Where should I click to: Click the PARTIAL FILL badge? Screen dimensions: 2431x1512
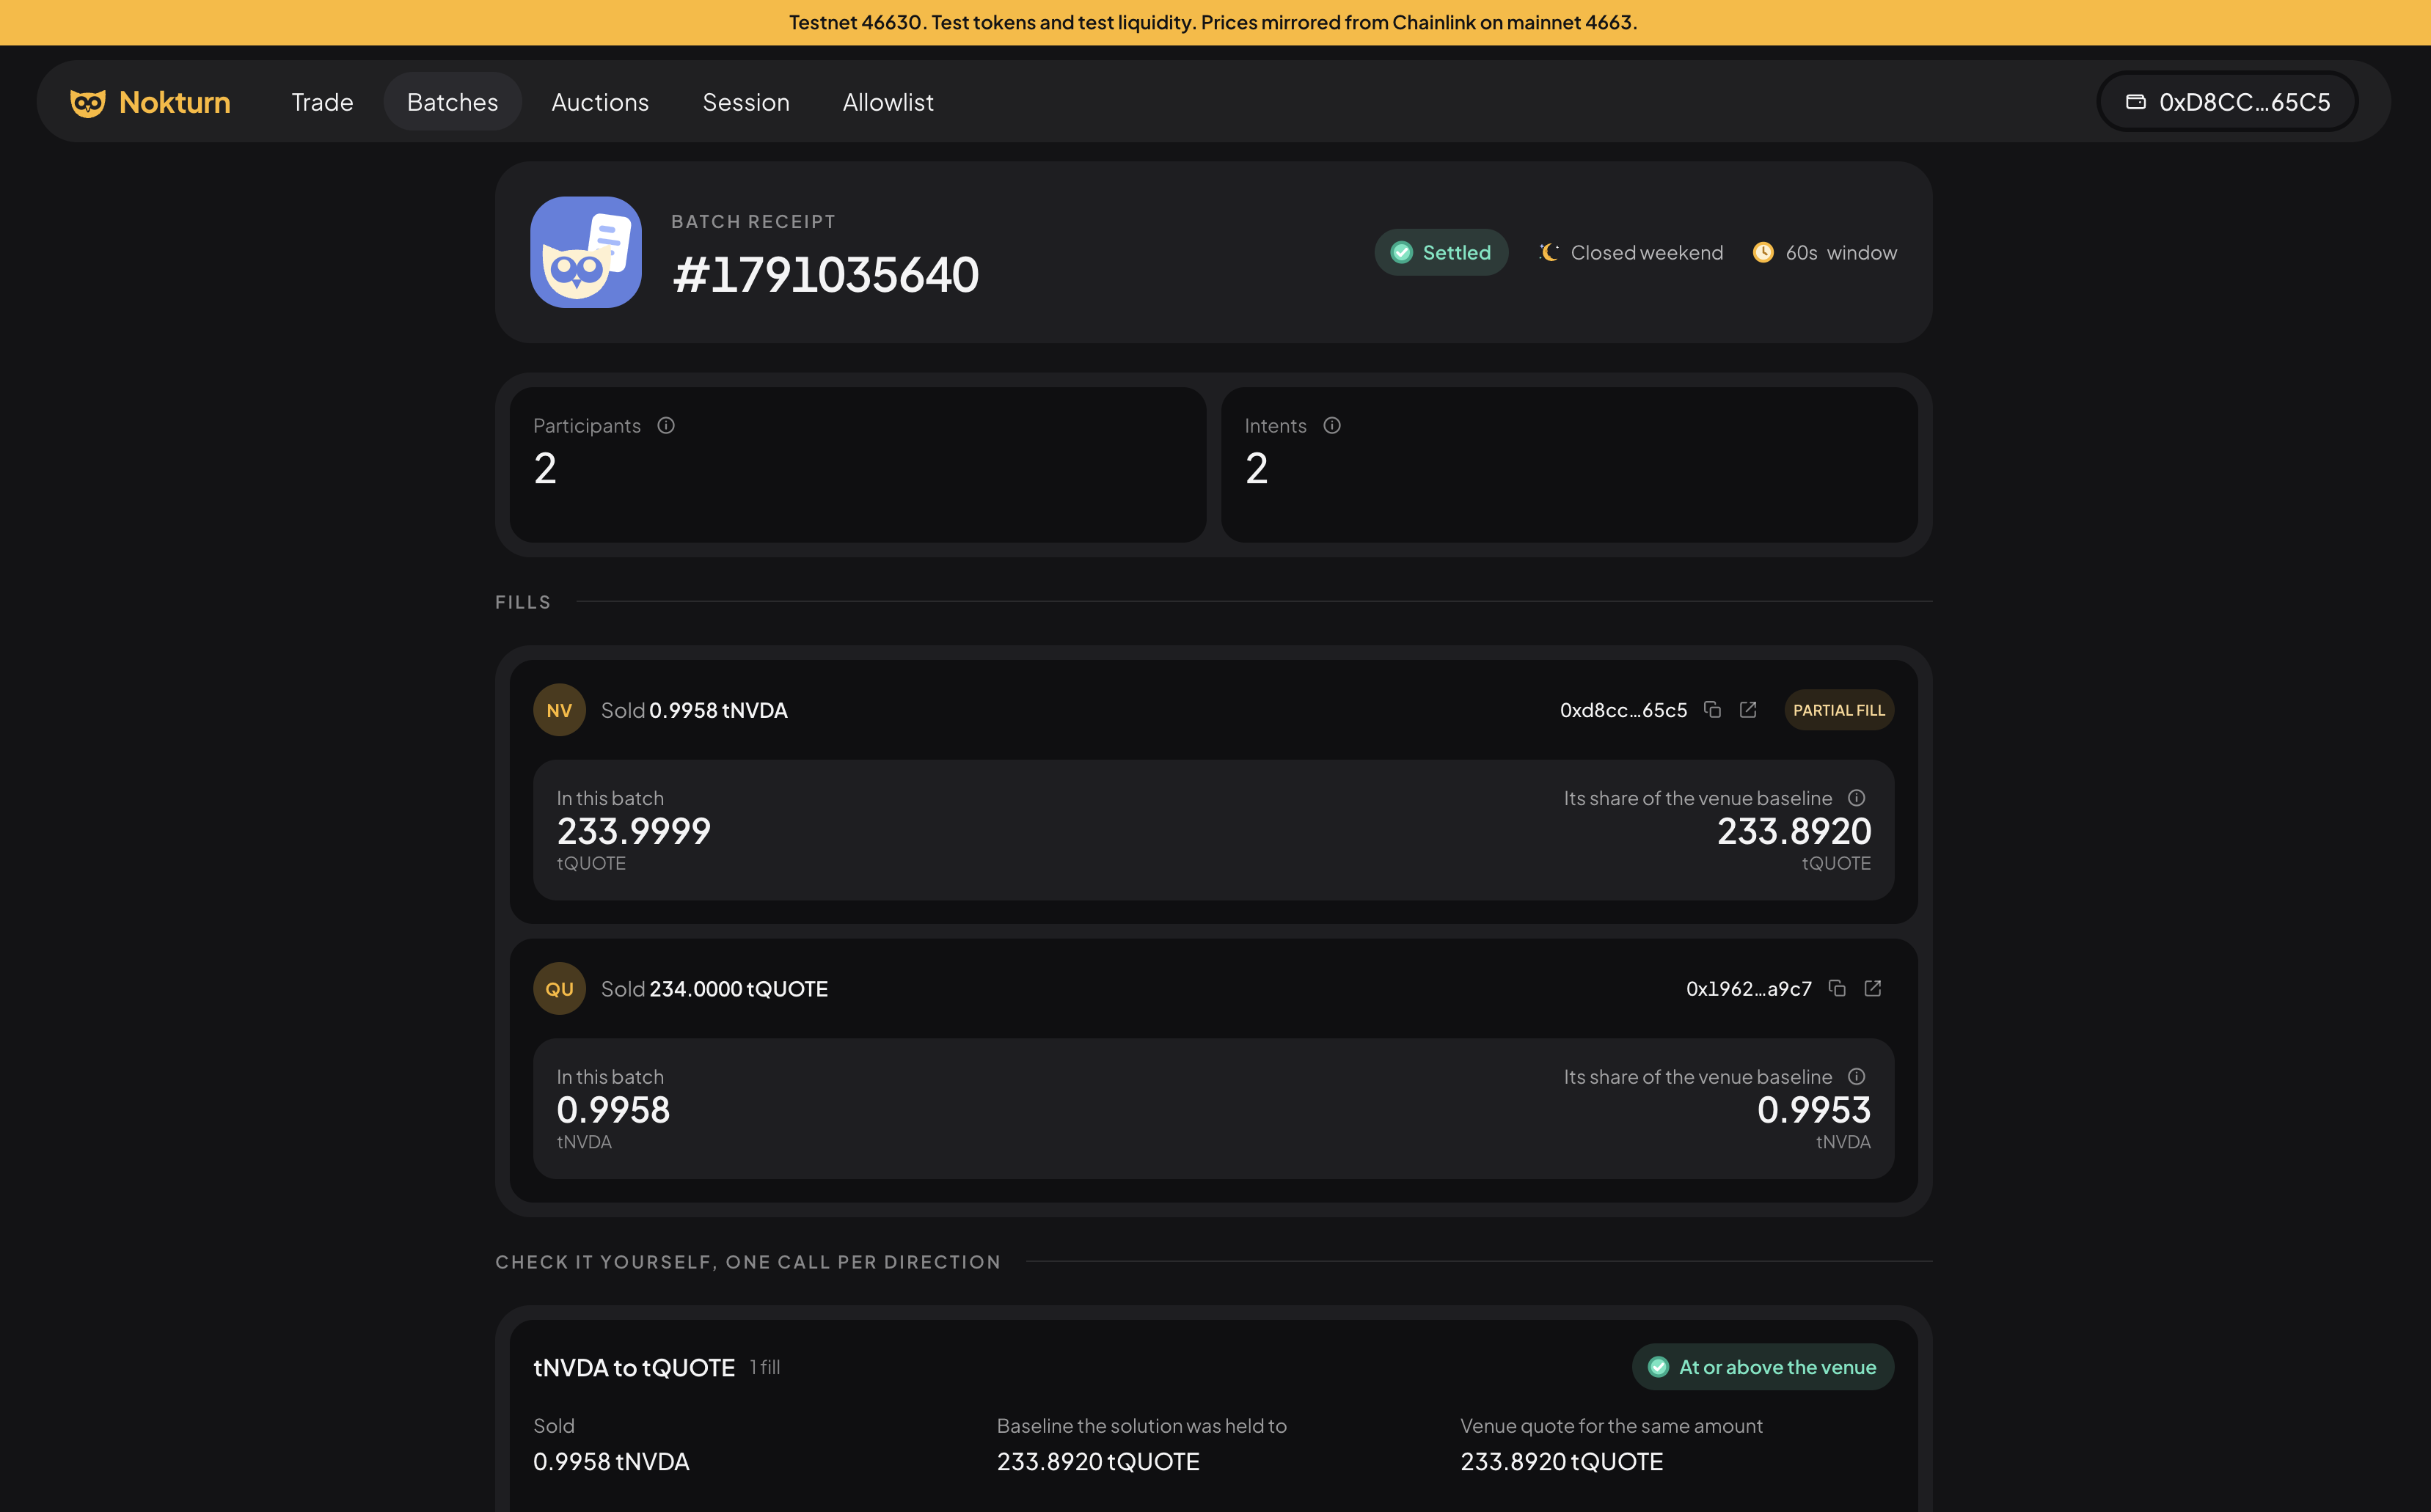[x=1839, y=710]
